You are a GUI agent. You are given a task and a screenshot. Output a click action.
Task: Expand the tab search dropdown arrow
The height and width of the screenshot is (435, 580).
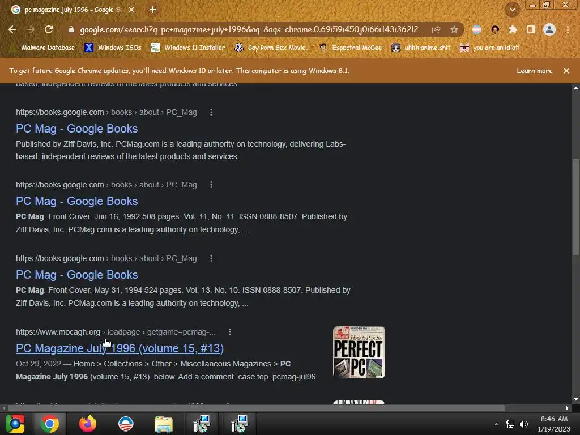coord(513,10)
